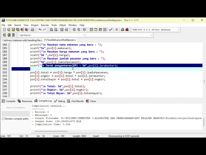Open the Execute menu
The height and width of the screenshot is (155, 206).
click(45, 25)
